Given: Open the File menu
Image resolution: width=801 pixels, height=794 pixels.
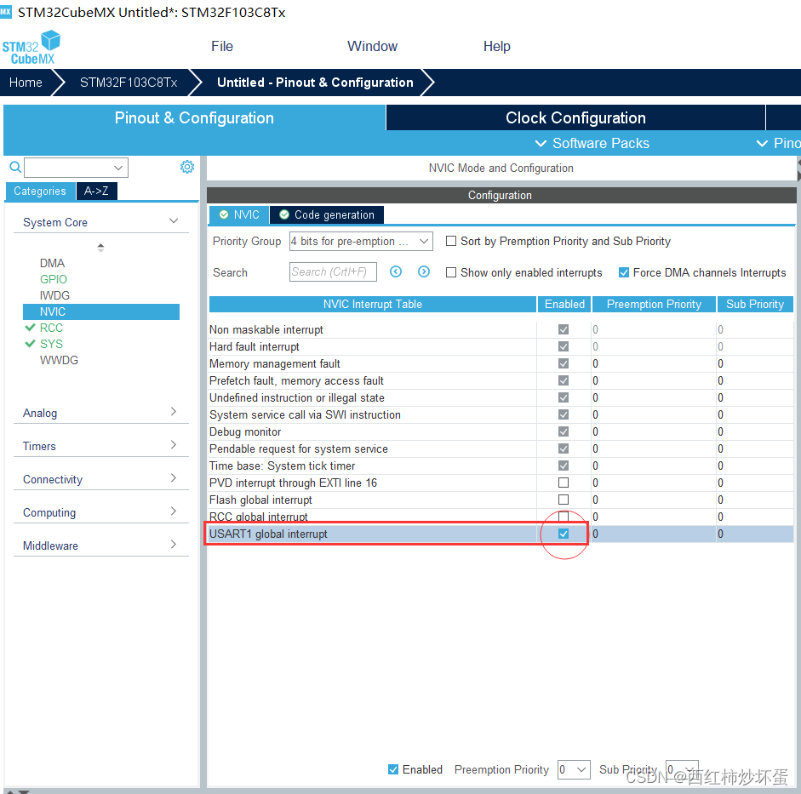Looking at the screenshot, I should click(x=222, y=47).
